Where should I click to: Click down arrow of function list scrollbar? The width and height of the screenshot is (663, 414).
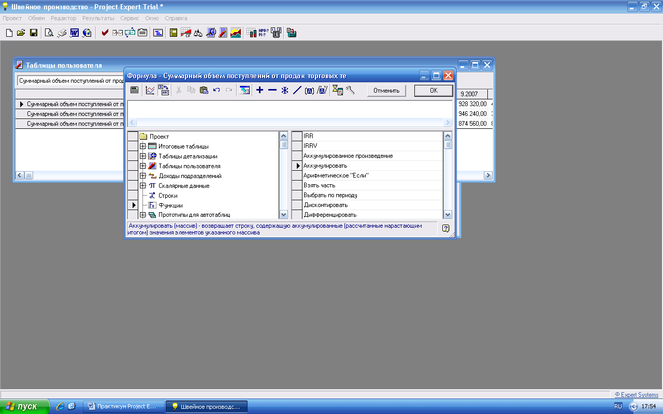click(448, 215)
